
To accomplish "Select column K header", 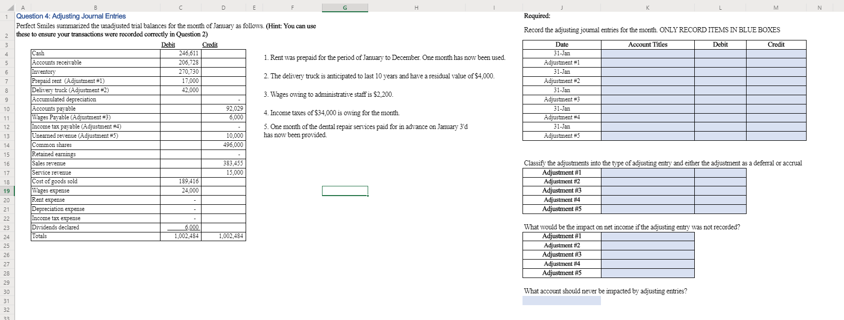I will pyautogui.click(x=648, y=7).
